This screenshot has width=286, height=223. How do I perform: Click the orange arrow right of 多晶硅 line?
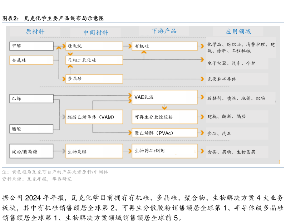[202, 79]
